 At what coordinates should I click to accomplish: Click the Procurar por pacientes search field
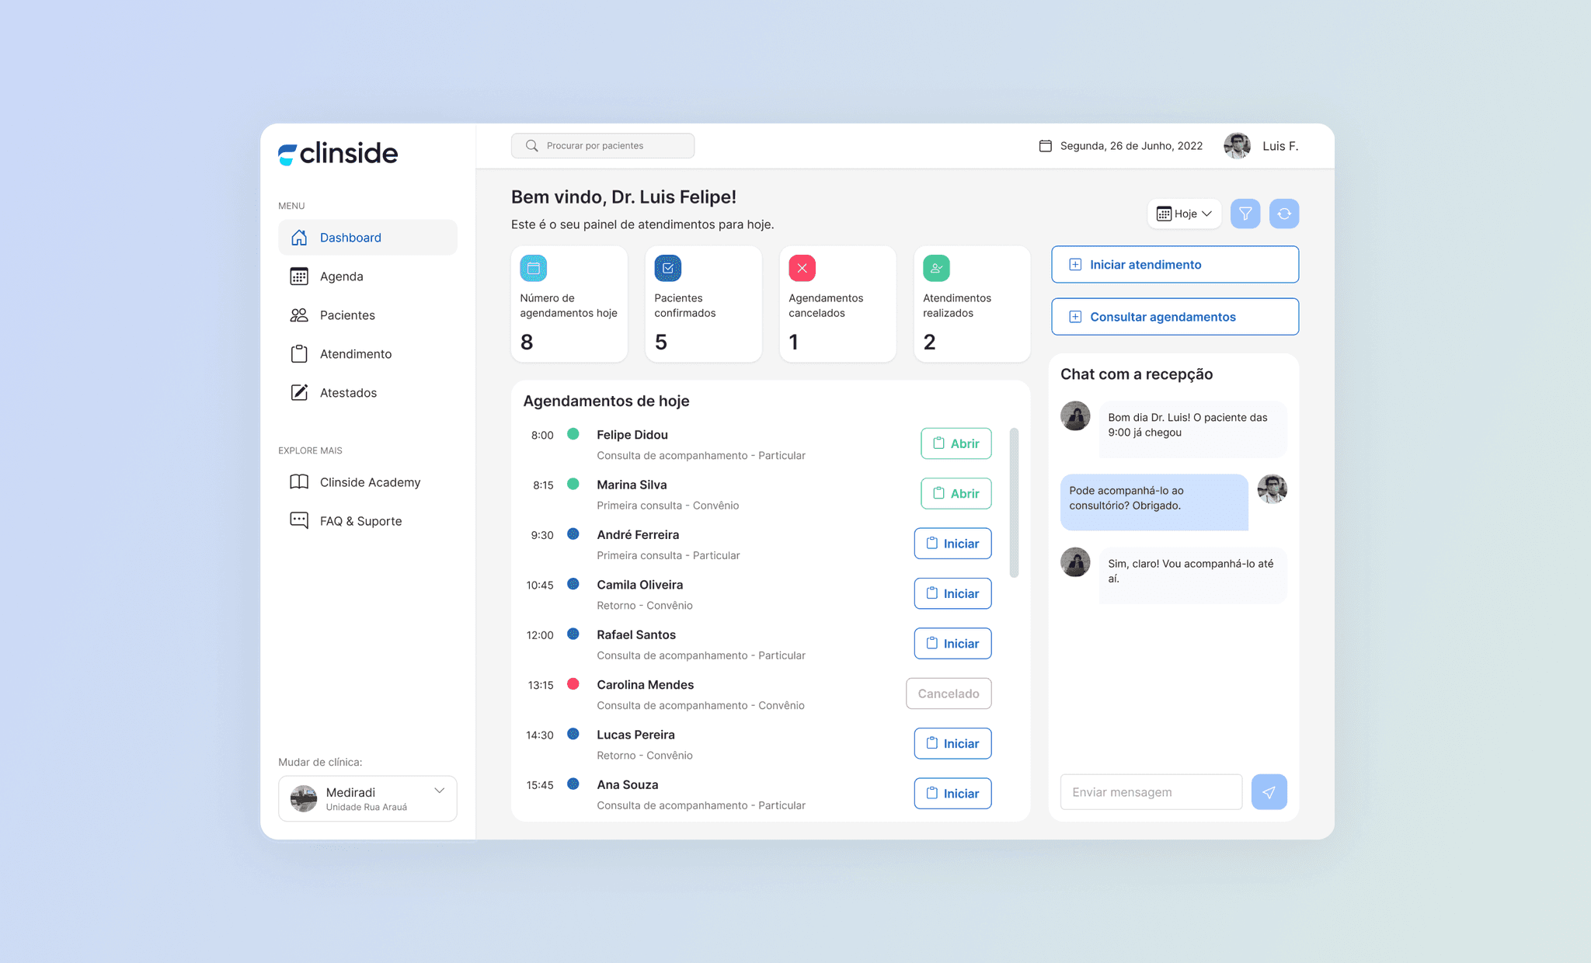(x=603, y=146)
